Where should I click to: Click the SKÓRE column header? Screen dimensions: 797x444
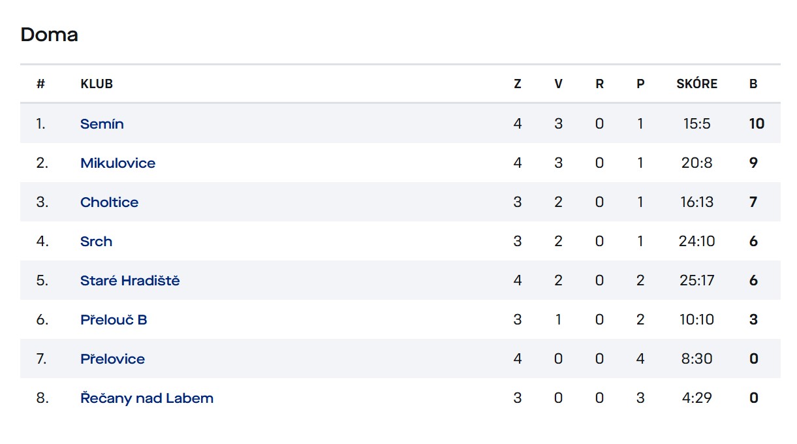696,84
